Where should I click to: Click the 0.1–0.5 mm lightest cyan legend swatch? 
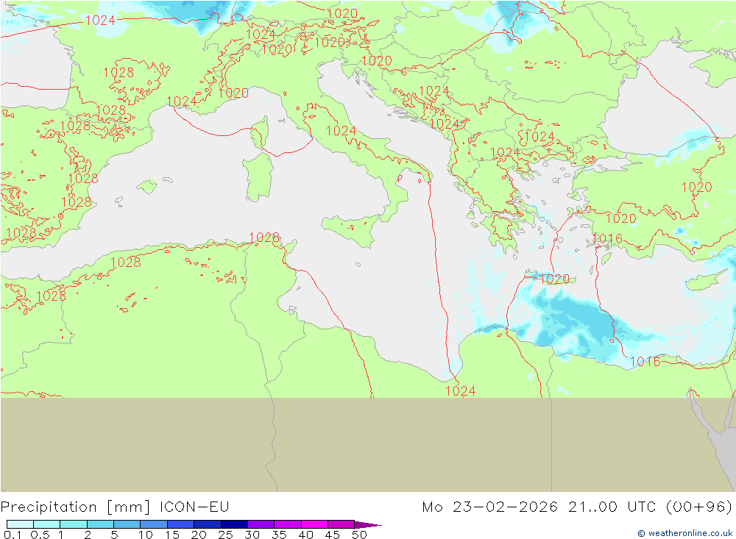[20, 524]
